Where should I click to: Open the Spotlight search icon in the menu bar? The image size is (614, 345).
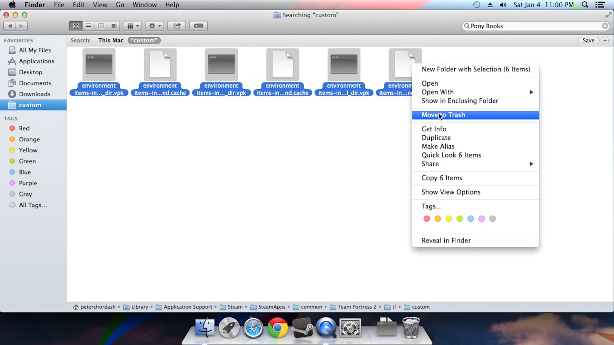(x=585, y=5)
